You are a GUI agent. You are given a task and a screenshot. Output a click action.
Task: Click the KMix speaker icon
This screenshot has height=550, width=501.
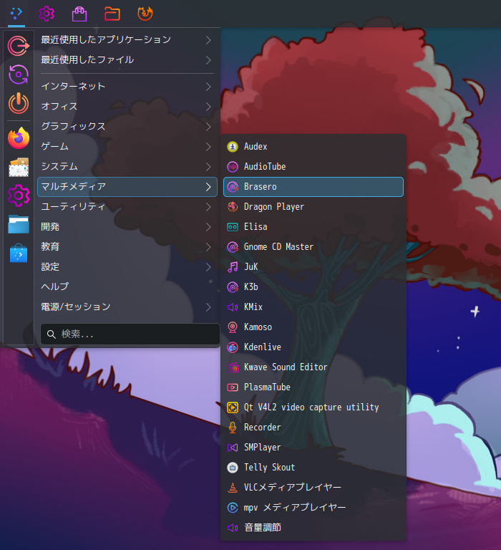tap(233, 307)
